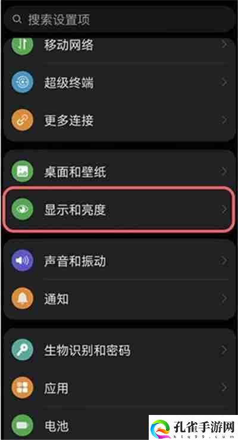
Task: Tap the green eye Display icon
Action: [23, 209]
